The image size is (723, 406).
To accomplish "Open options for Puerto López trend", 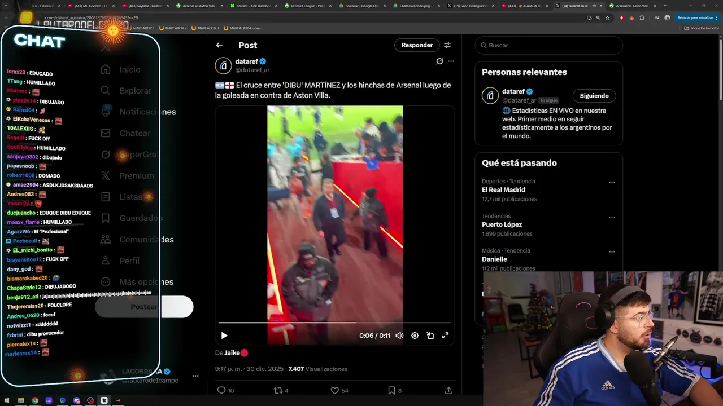I will click(612, 217).
